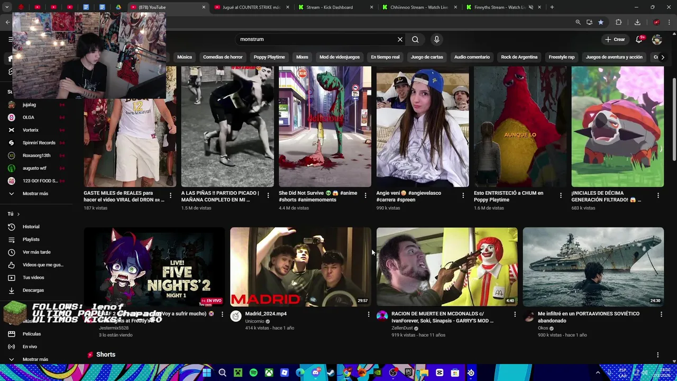Open Steam from the taskbar
This screenshot has height=381, width=677.
pyautogui.click(x=331, y=373)
